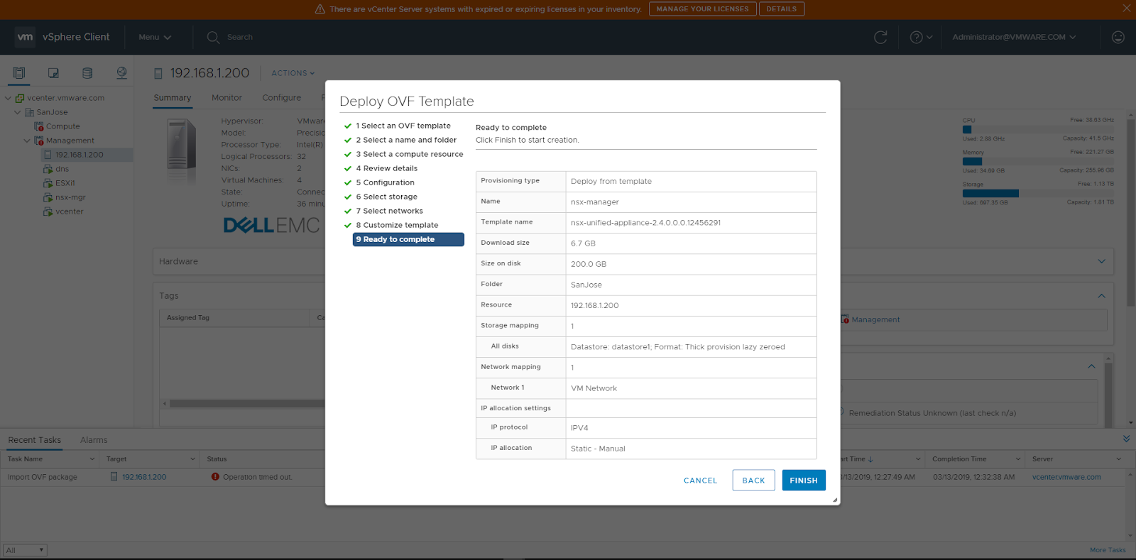Click the Hosts and Clusters inventory icon
Image resolution: width=1136 pixels, height=560 pixels.
[x=19, y=73]
